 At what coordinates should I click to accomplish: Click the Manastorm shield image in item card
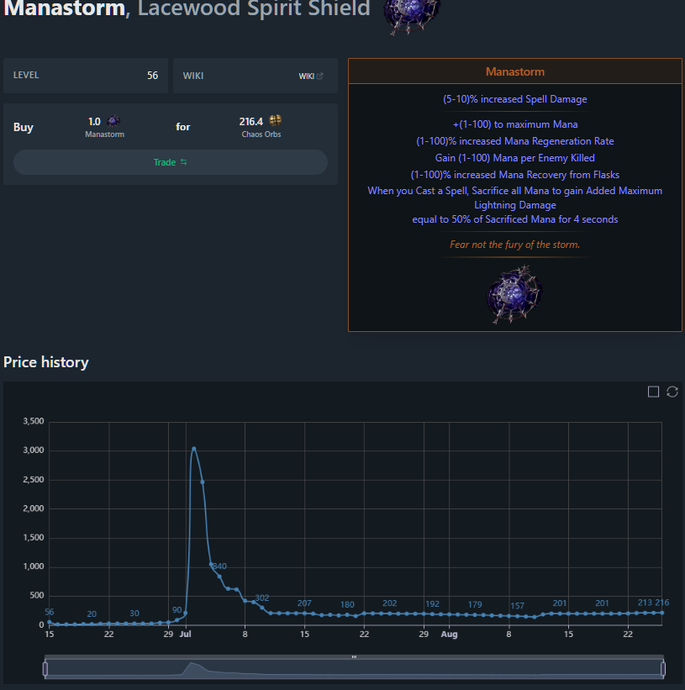(x=514, y=294)
